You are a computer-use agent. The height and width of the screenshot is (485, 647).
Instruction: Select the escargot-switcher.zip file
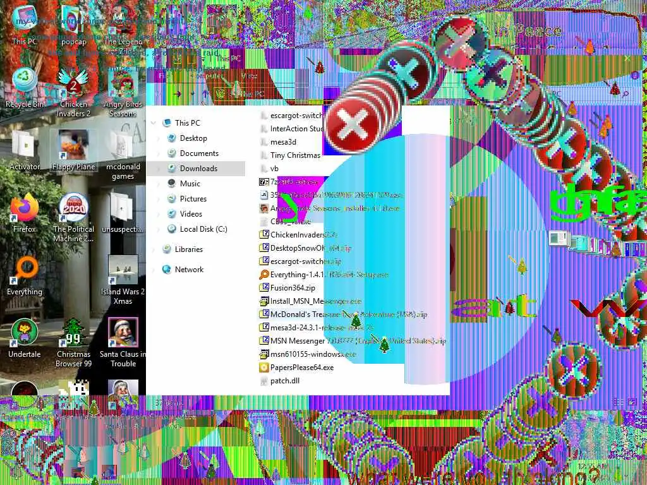[x=300, y=261]
